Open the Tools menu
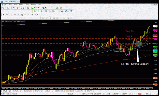This screenshot has width=159, height=96. coord(27,5)
